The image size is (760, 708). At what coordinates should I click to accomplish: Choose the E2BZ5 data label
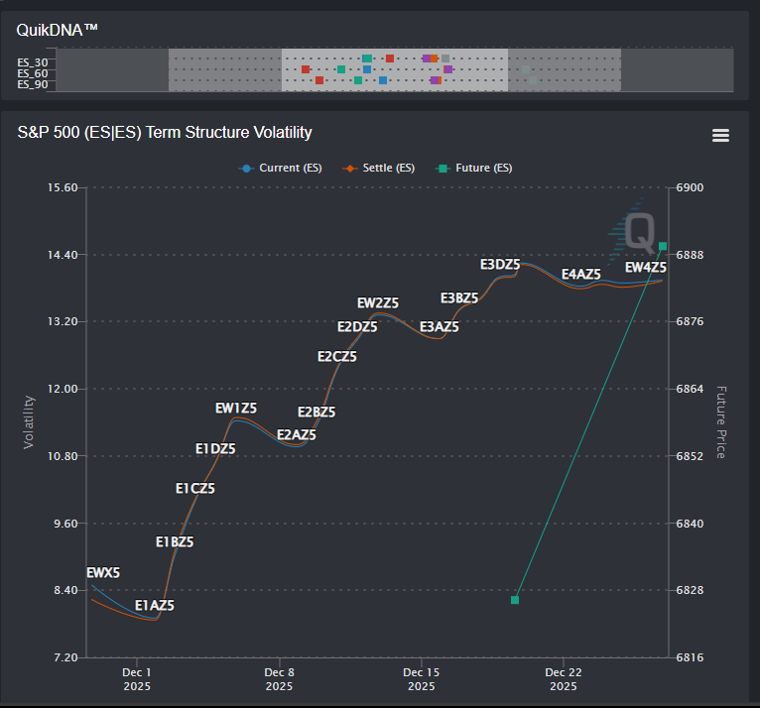317,413
